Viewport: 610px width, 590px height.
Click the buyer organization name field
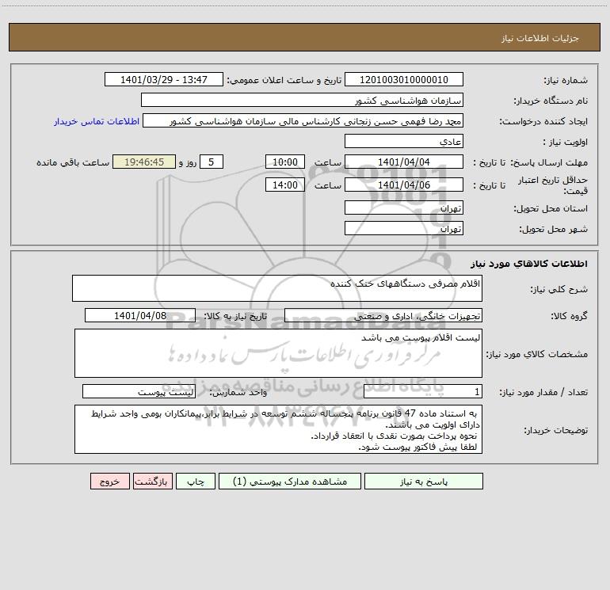[x=302, y=100]
